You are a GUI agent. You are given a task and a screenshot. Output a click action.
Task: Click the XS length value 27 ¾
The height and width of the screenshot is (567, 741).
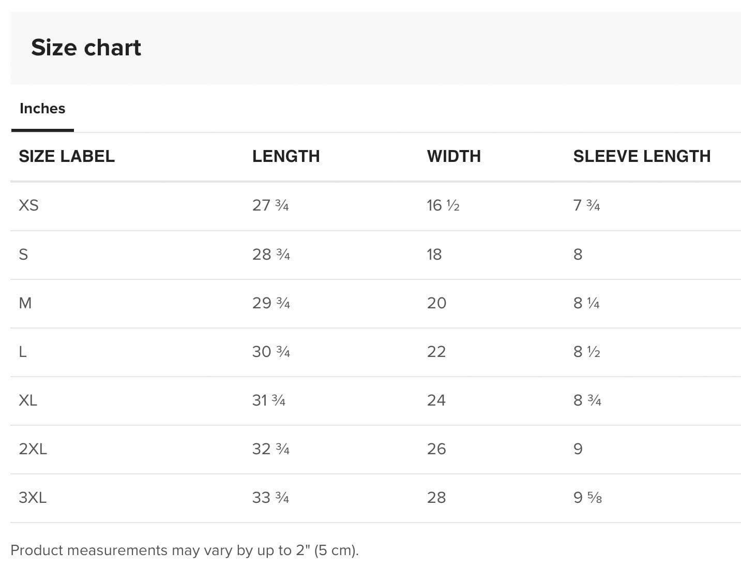[x=270, y=205]
